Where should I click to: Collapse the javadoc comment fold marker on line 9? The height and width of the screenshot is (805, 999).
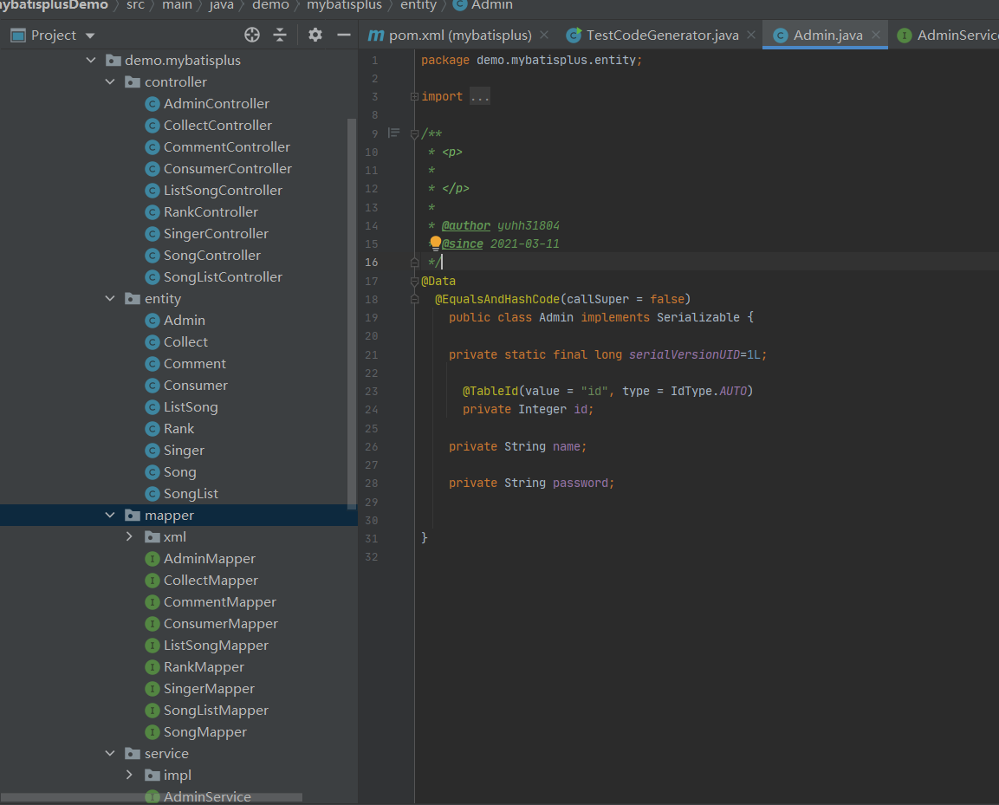(x=415, y=133)
